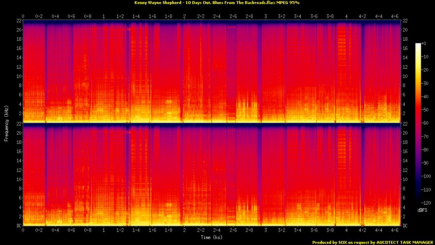Click the center of the lower channel spectrogram
This screenshot has width=435, height=245.
click(212, 175)
